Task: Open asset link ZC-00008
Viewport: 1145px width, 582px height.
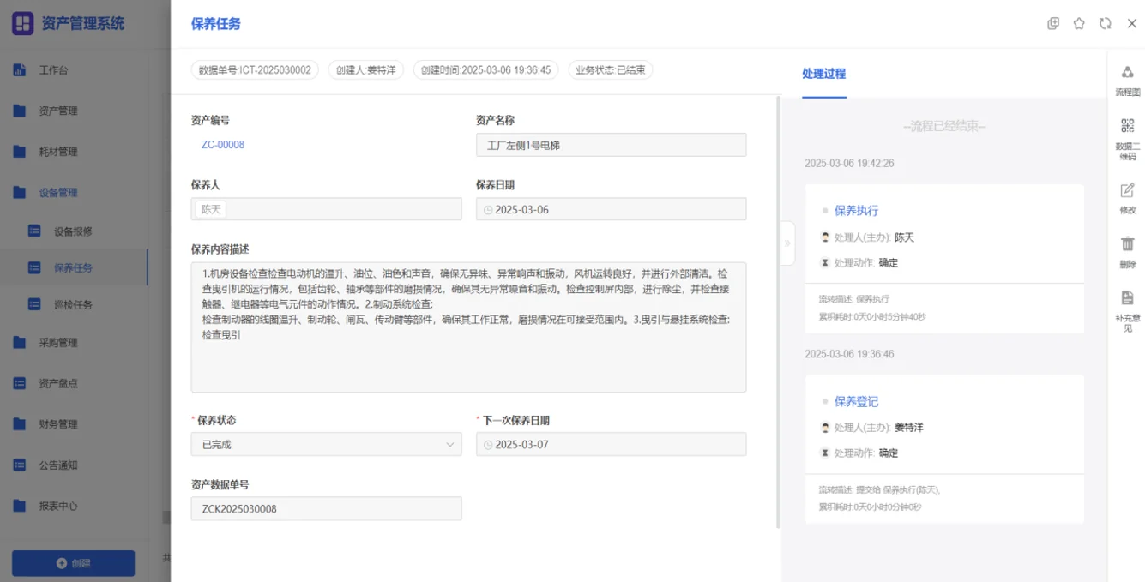Action: 223,145
